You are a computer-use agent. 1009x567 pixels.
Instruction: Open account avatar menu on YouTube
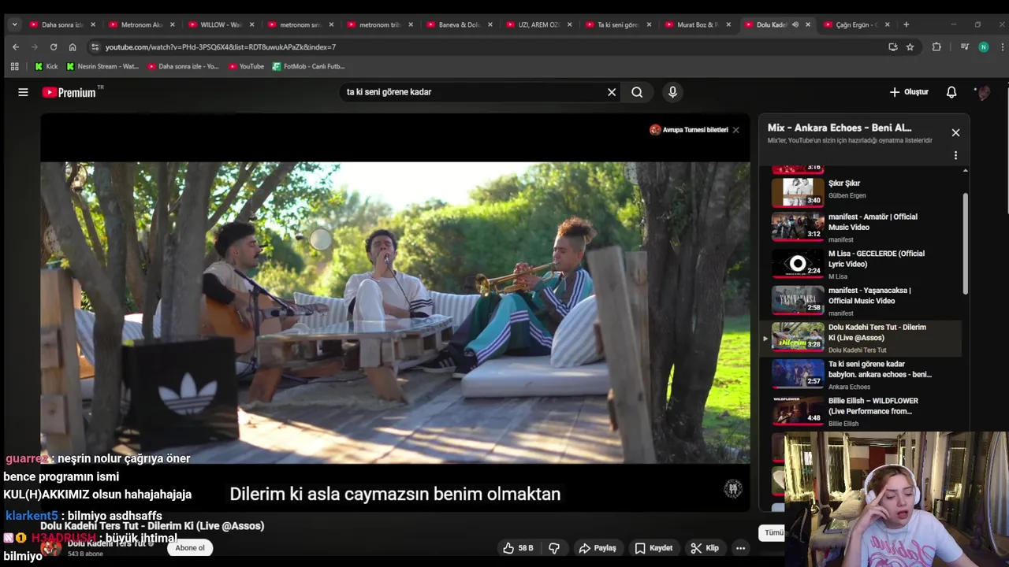pos(983,92)
